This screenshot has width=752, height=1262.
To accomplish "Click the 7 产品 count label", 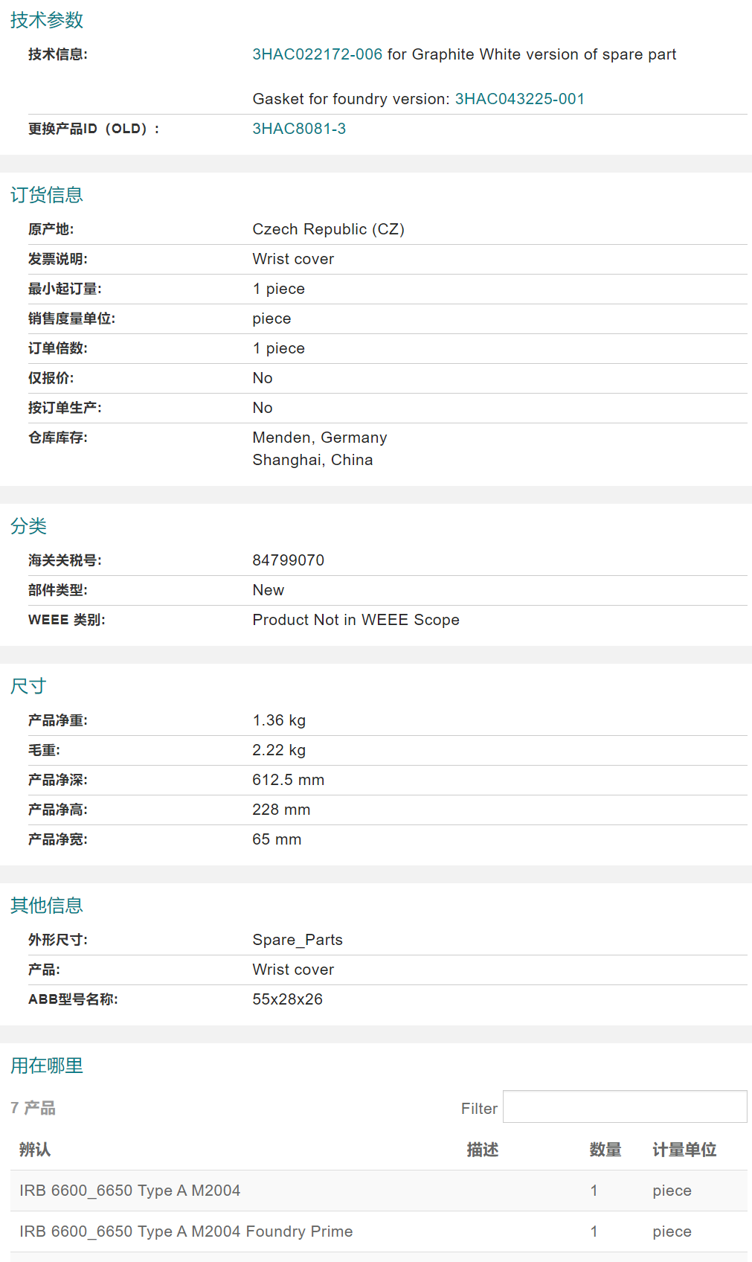I will (x=33, y=1108).
